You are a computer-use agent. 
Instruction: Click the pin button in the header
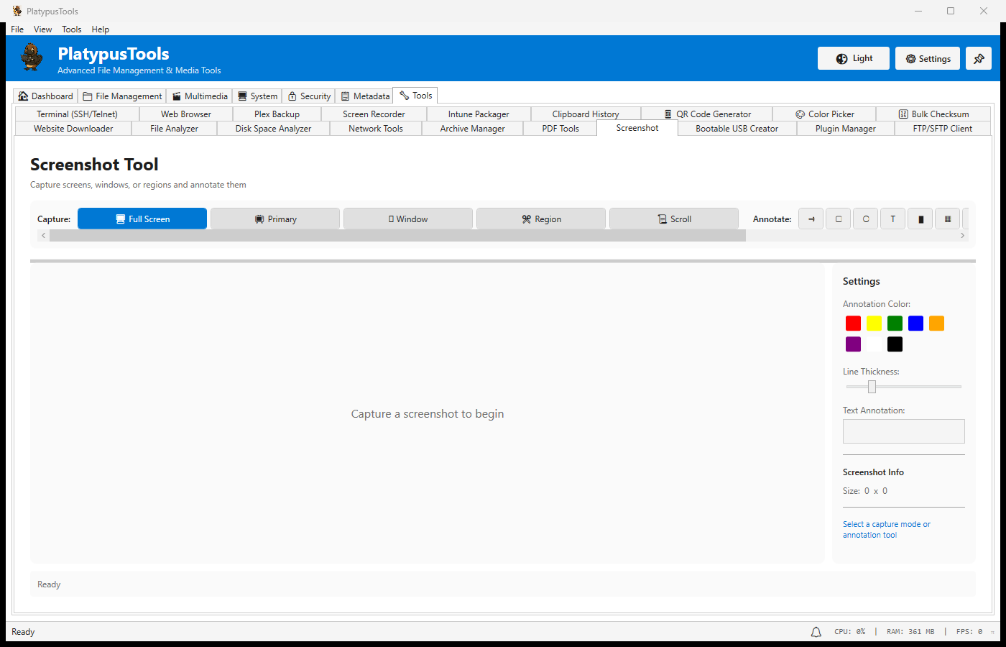[x=979, y=58]
